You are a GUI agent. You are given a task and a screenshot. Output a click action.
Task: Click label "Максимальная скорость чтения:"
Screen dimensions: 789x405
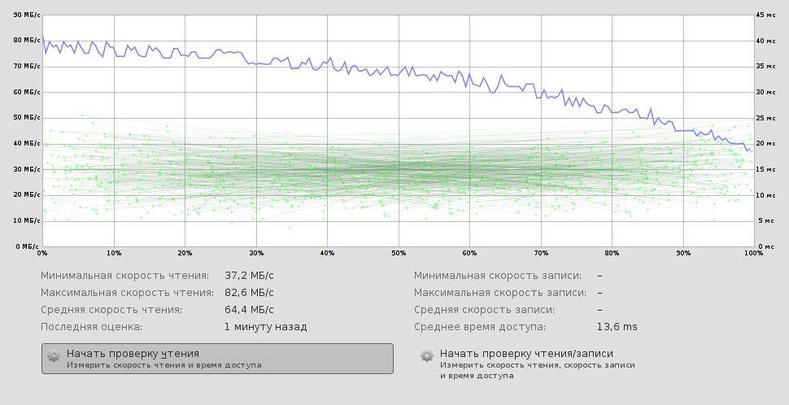(x=128, y=293)
